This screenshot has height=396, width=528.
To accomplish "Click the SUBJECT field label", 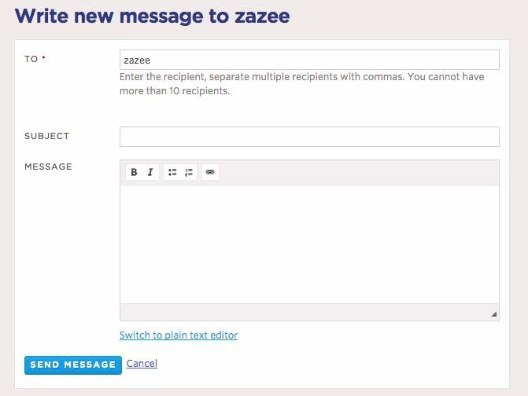I will [x=47, y=136].
